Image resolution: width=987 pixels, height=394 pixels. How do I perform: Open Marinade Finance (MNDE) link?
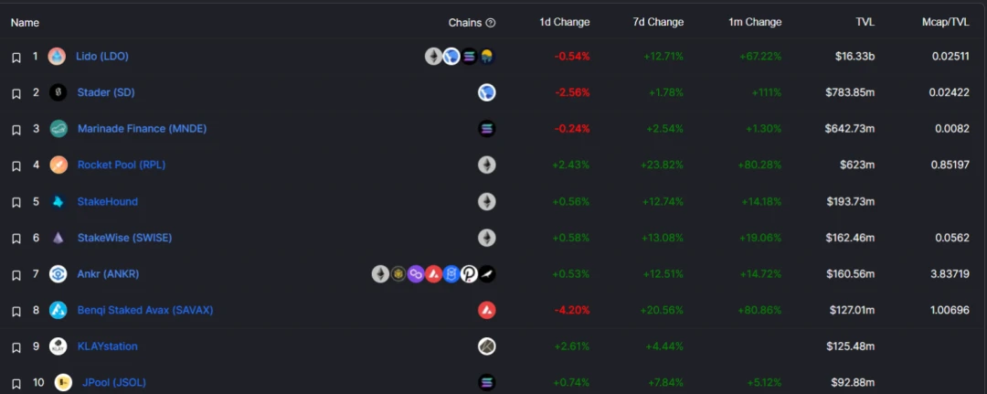pyautogui.click(x=143, y=128)
